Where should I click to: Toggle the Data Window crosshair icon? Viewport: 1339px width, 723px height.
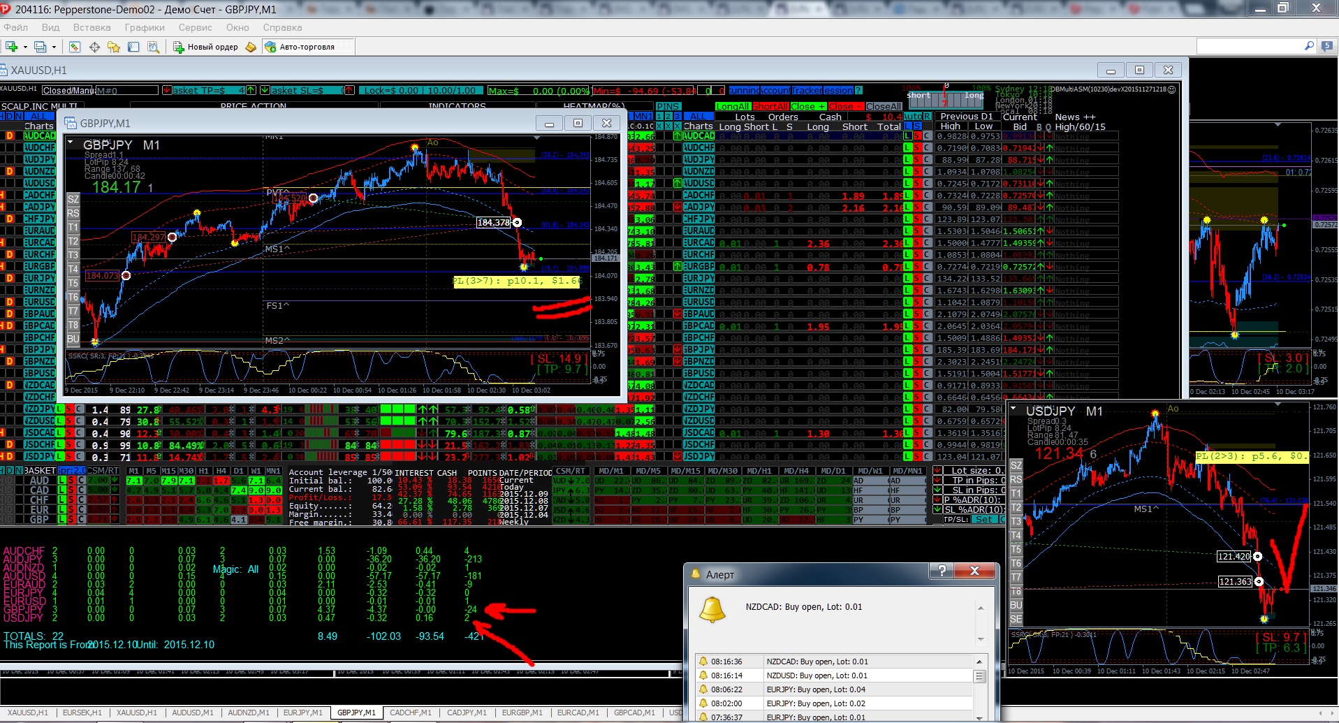[94, 47]
